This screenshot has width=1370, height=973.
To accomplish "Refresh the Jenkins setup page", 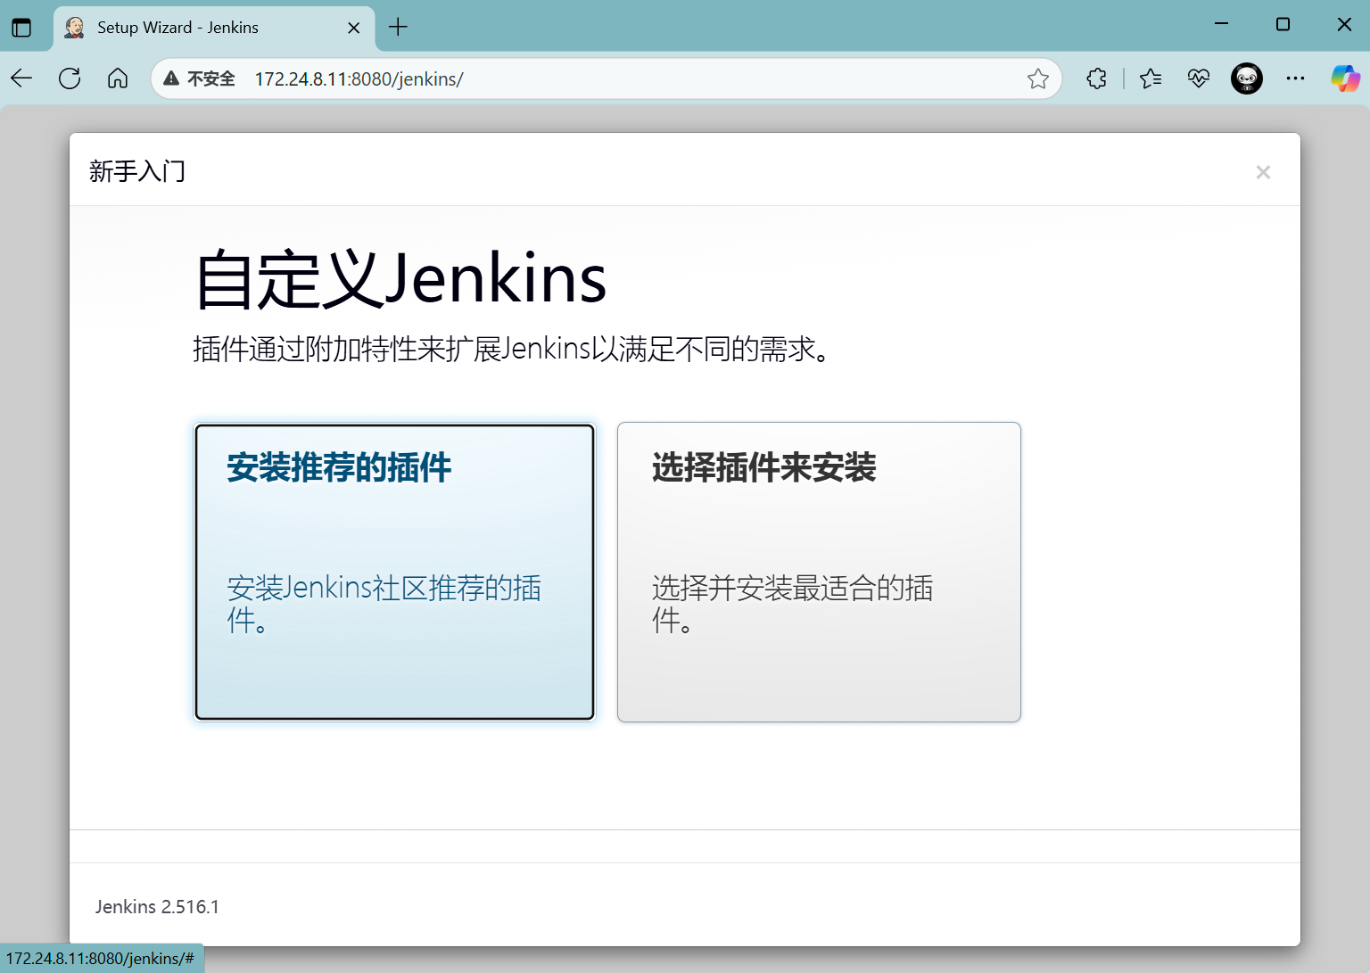I will point(70,78).
